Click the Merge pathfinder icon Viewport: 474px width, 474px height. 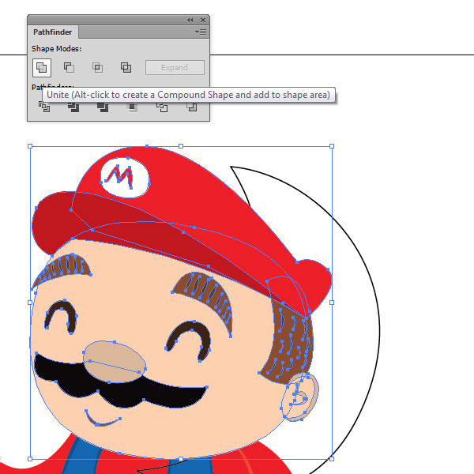tap(102, 107)
